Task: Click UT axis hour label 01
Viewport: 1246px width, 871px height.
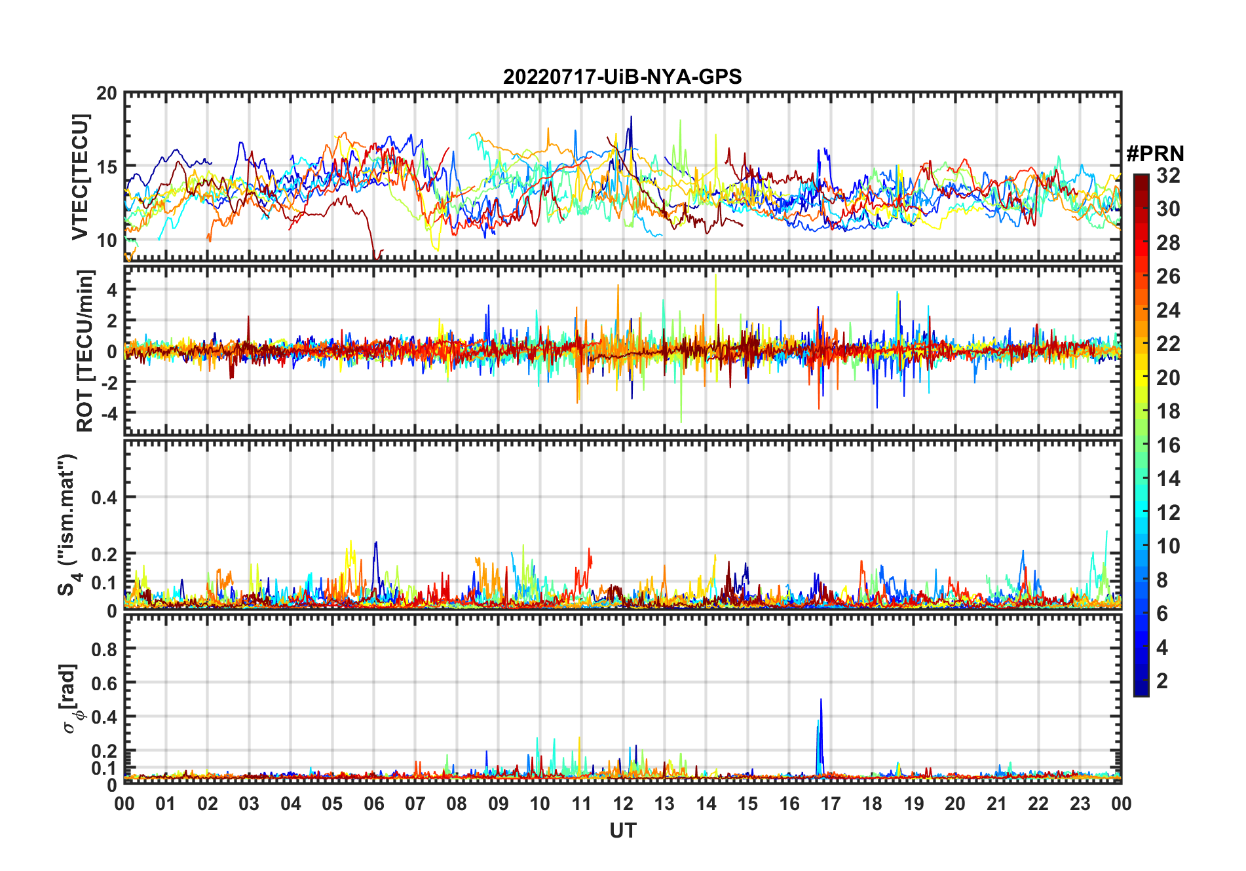Action: [x=166, y=804]
